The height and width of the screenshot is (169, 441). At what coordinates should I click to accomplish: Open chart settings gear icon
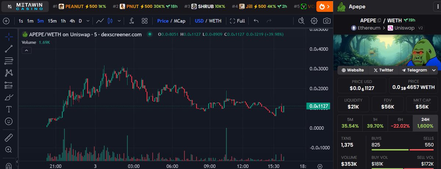pos(314,21)
